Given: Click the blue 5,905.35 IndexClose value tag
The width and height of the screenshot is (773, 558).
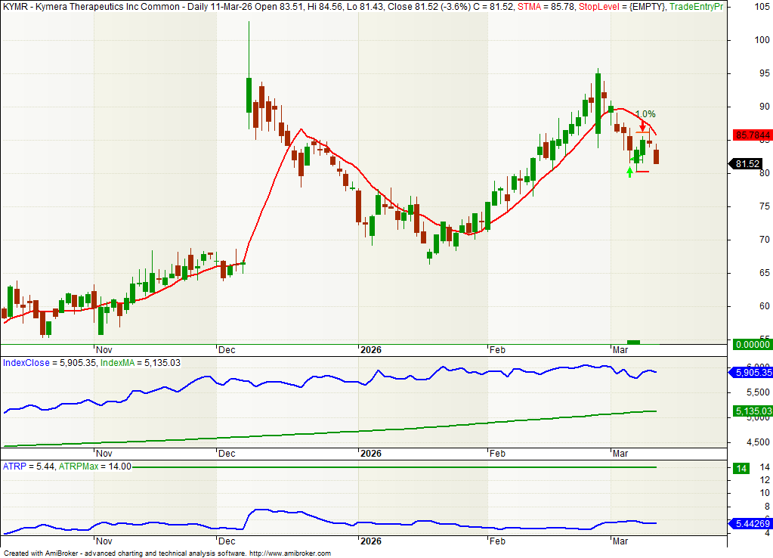Looking at the screenshot, I should click(x=750, y=373).
